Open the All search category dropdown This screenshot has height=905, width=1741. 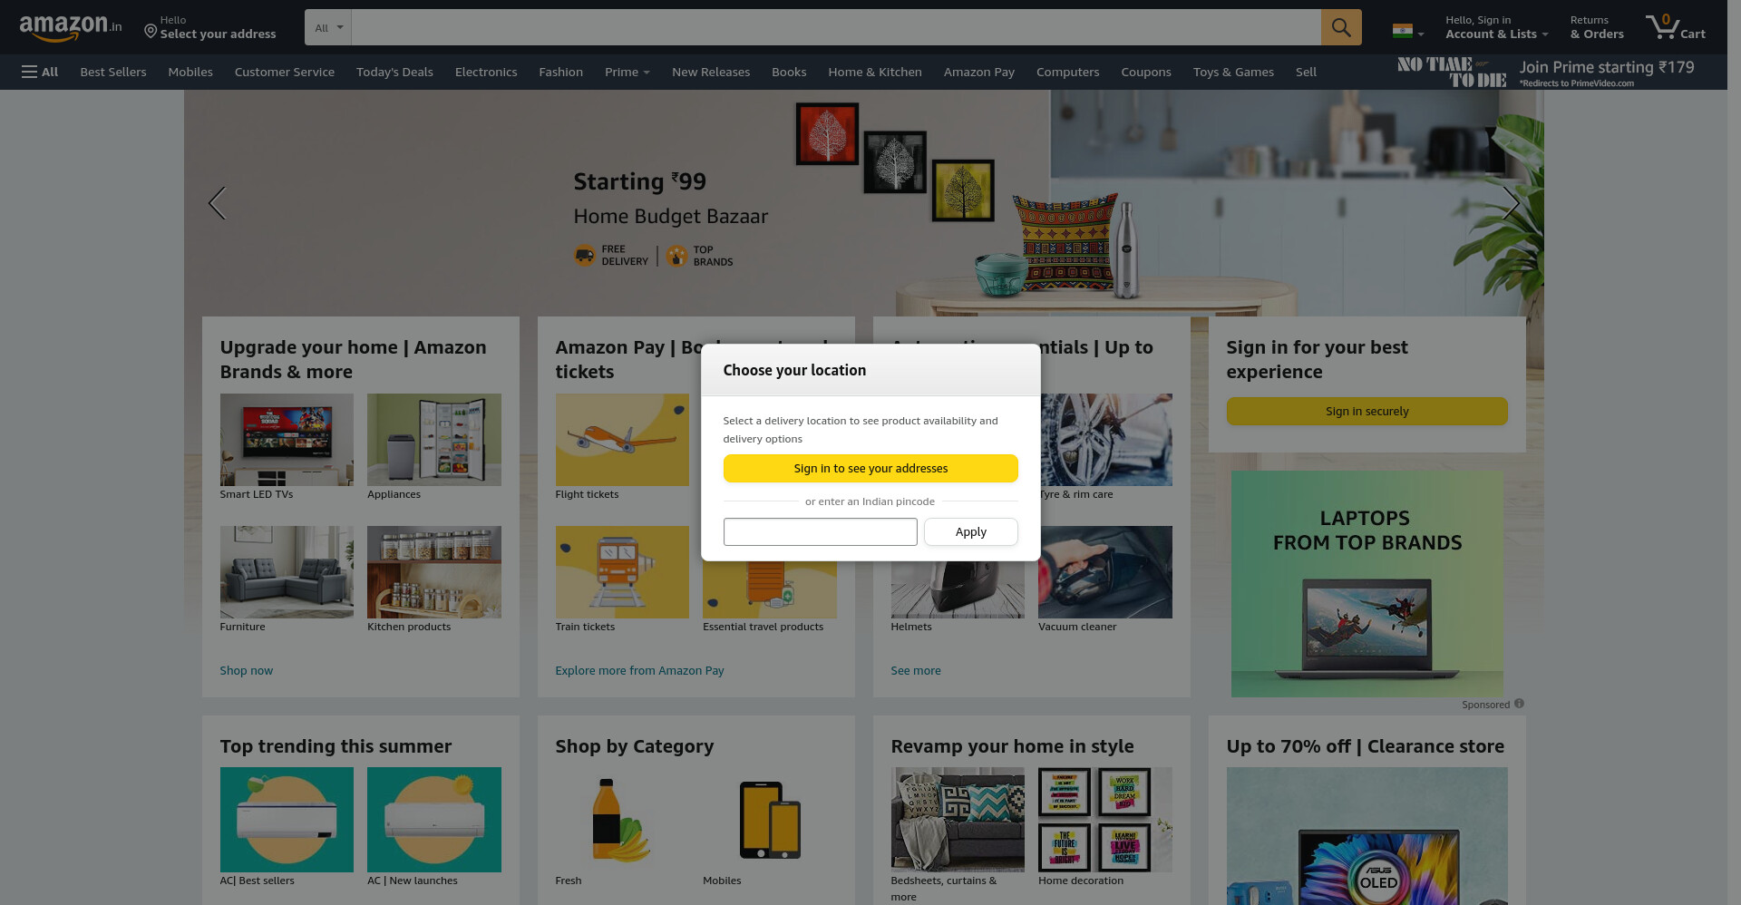[x=328, y=27]
